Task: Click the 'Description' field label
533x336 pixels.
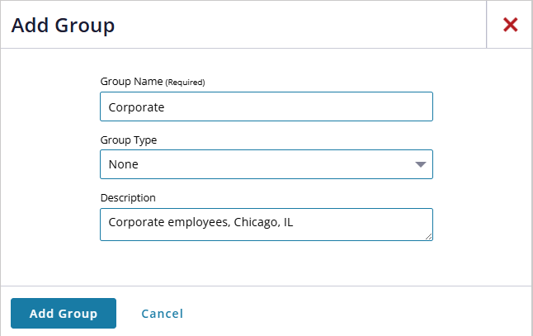Action: [128, 197]
